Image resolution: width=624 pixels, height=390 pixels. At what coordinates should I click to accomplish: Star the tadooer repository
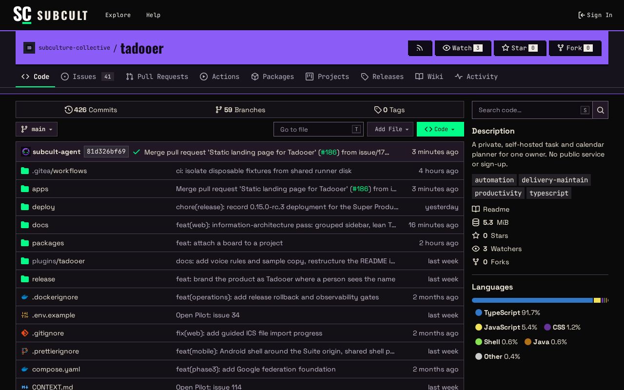tap(520, 48)
